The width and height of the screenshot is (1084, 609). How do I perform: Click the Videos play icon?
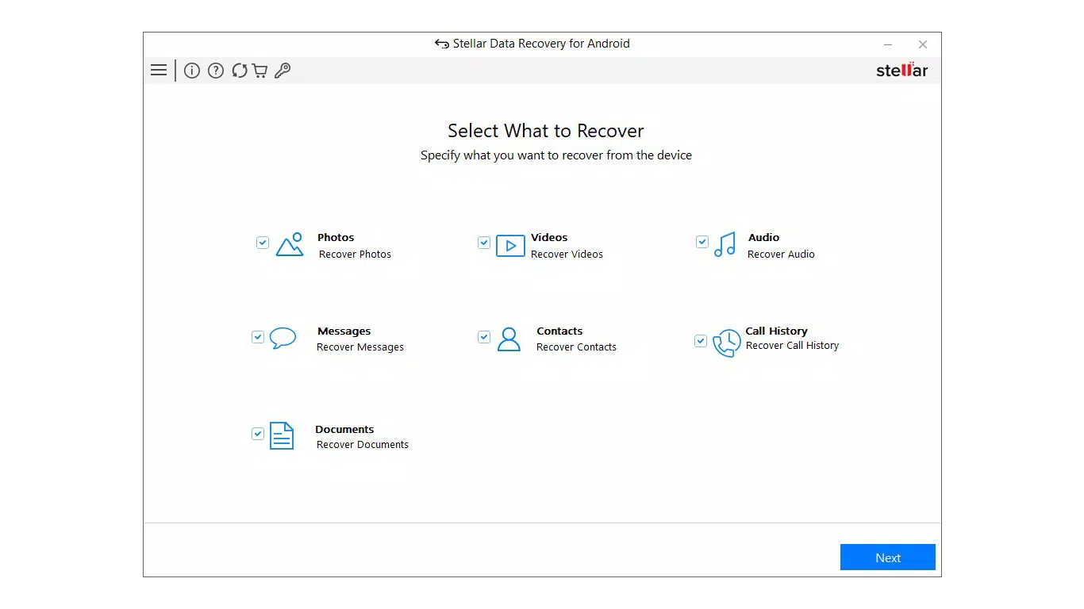point(510,246)
